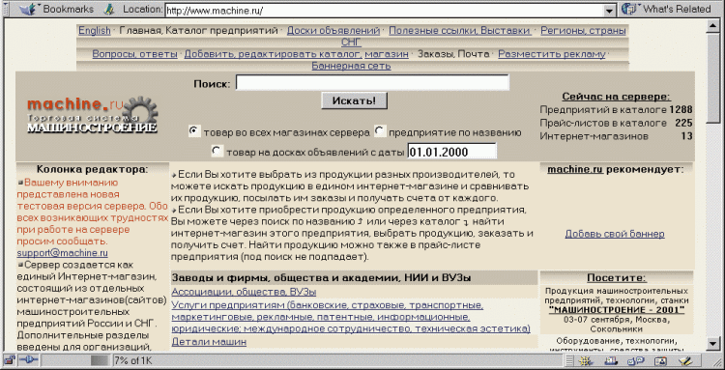
Task: Open the Mail inbox component icon
Action: point(610,360)
